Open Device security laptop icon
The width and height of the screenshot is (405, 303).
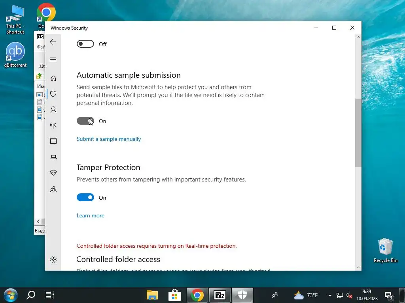click(x=53, y=157)
